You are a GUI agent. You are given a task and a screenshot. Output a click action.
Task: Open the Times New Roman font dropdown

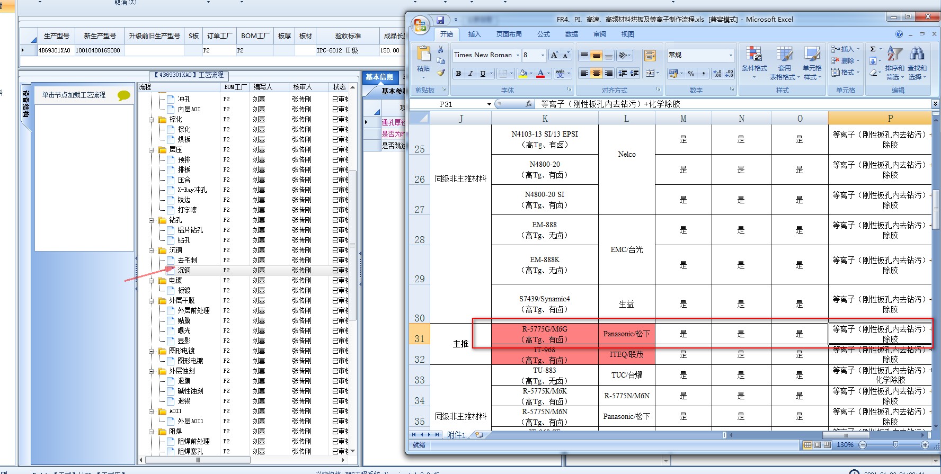[x=518, y=55]
